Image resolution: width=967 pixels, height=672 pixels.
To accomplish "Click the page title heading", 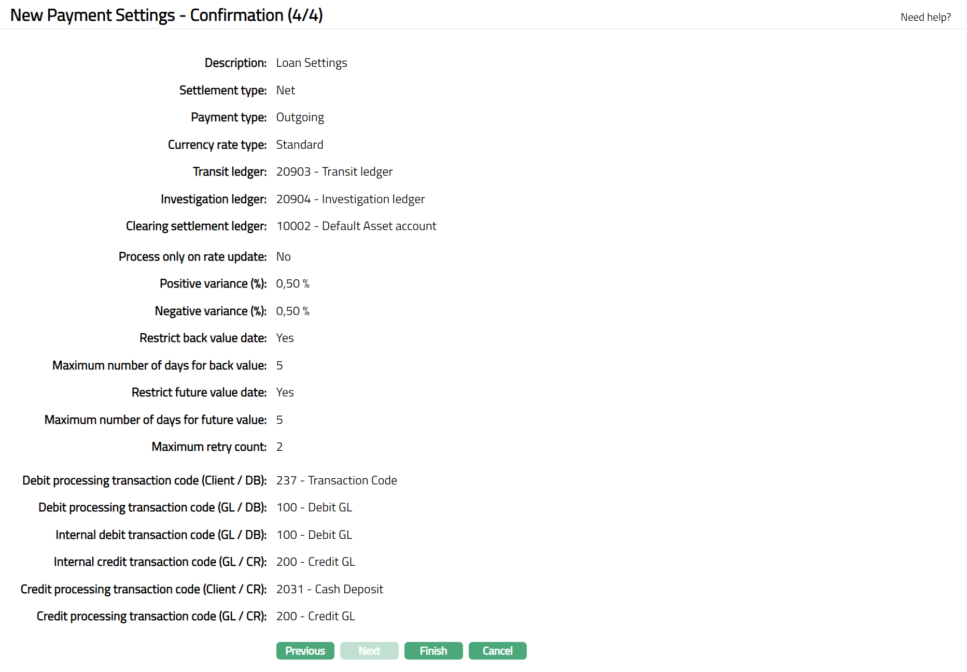I will (166, 15).
